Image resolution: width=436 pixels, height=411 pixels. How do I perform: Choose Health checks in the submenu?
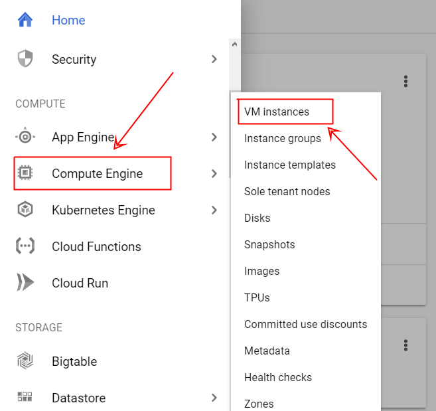coord(278,377)
